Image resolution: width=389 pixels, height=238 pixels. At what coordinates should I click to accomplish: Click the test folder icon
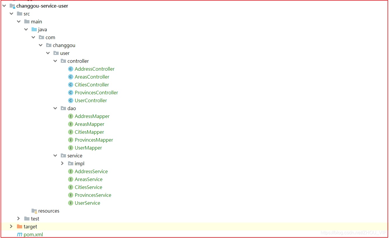[27, 219]
